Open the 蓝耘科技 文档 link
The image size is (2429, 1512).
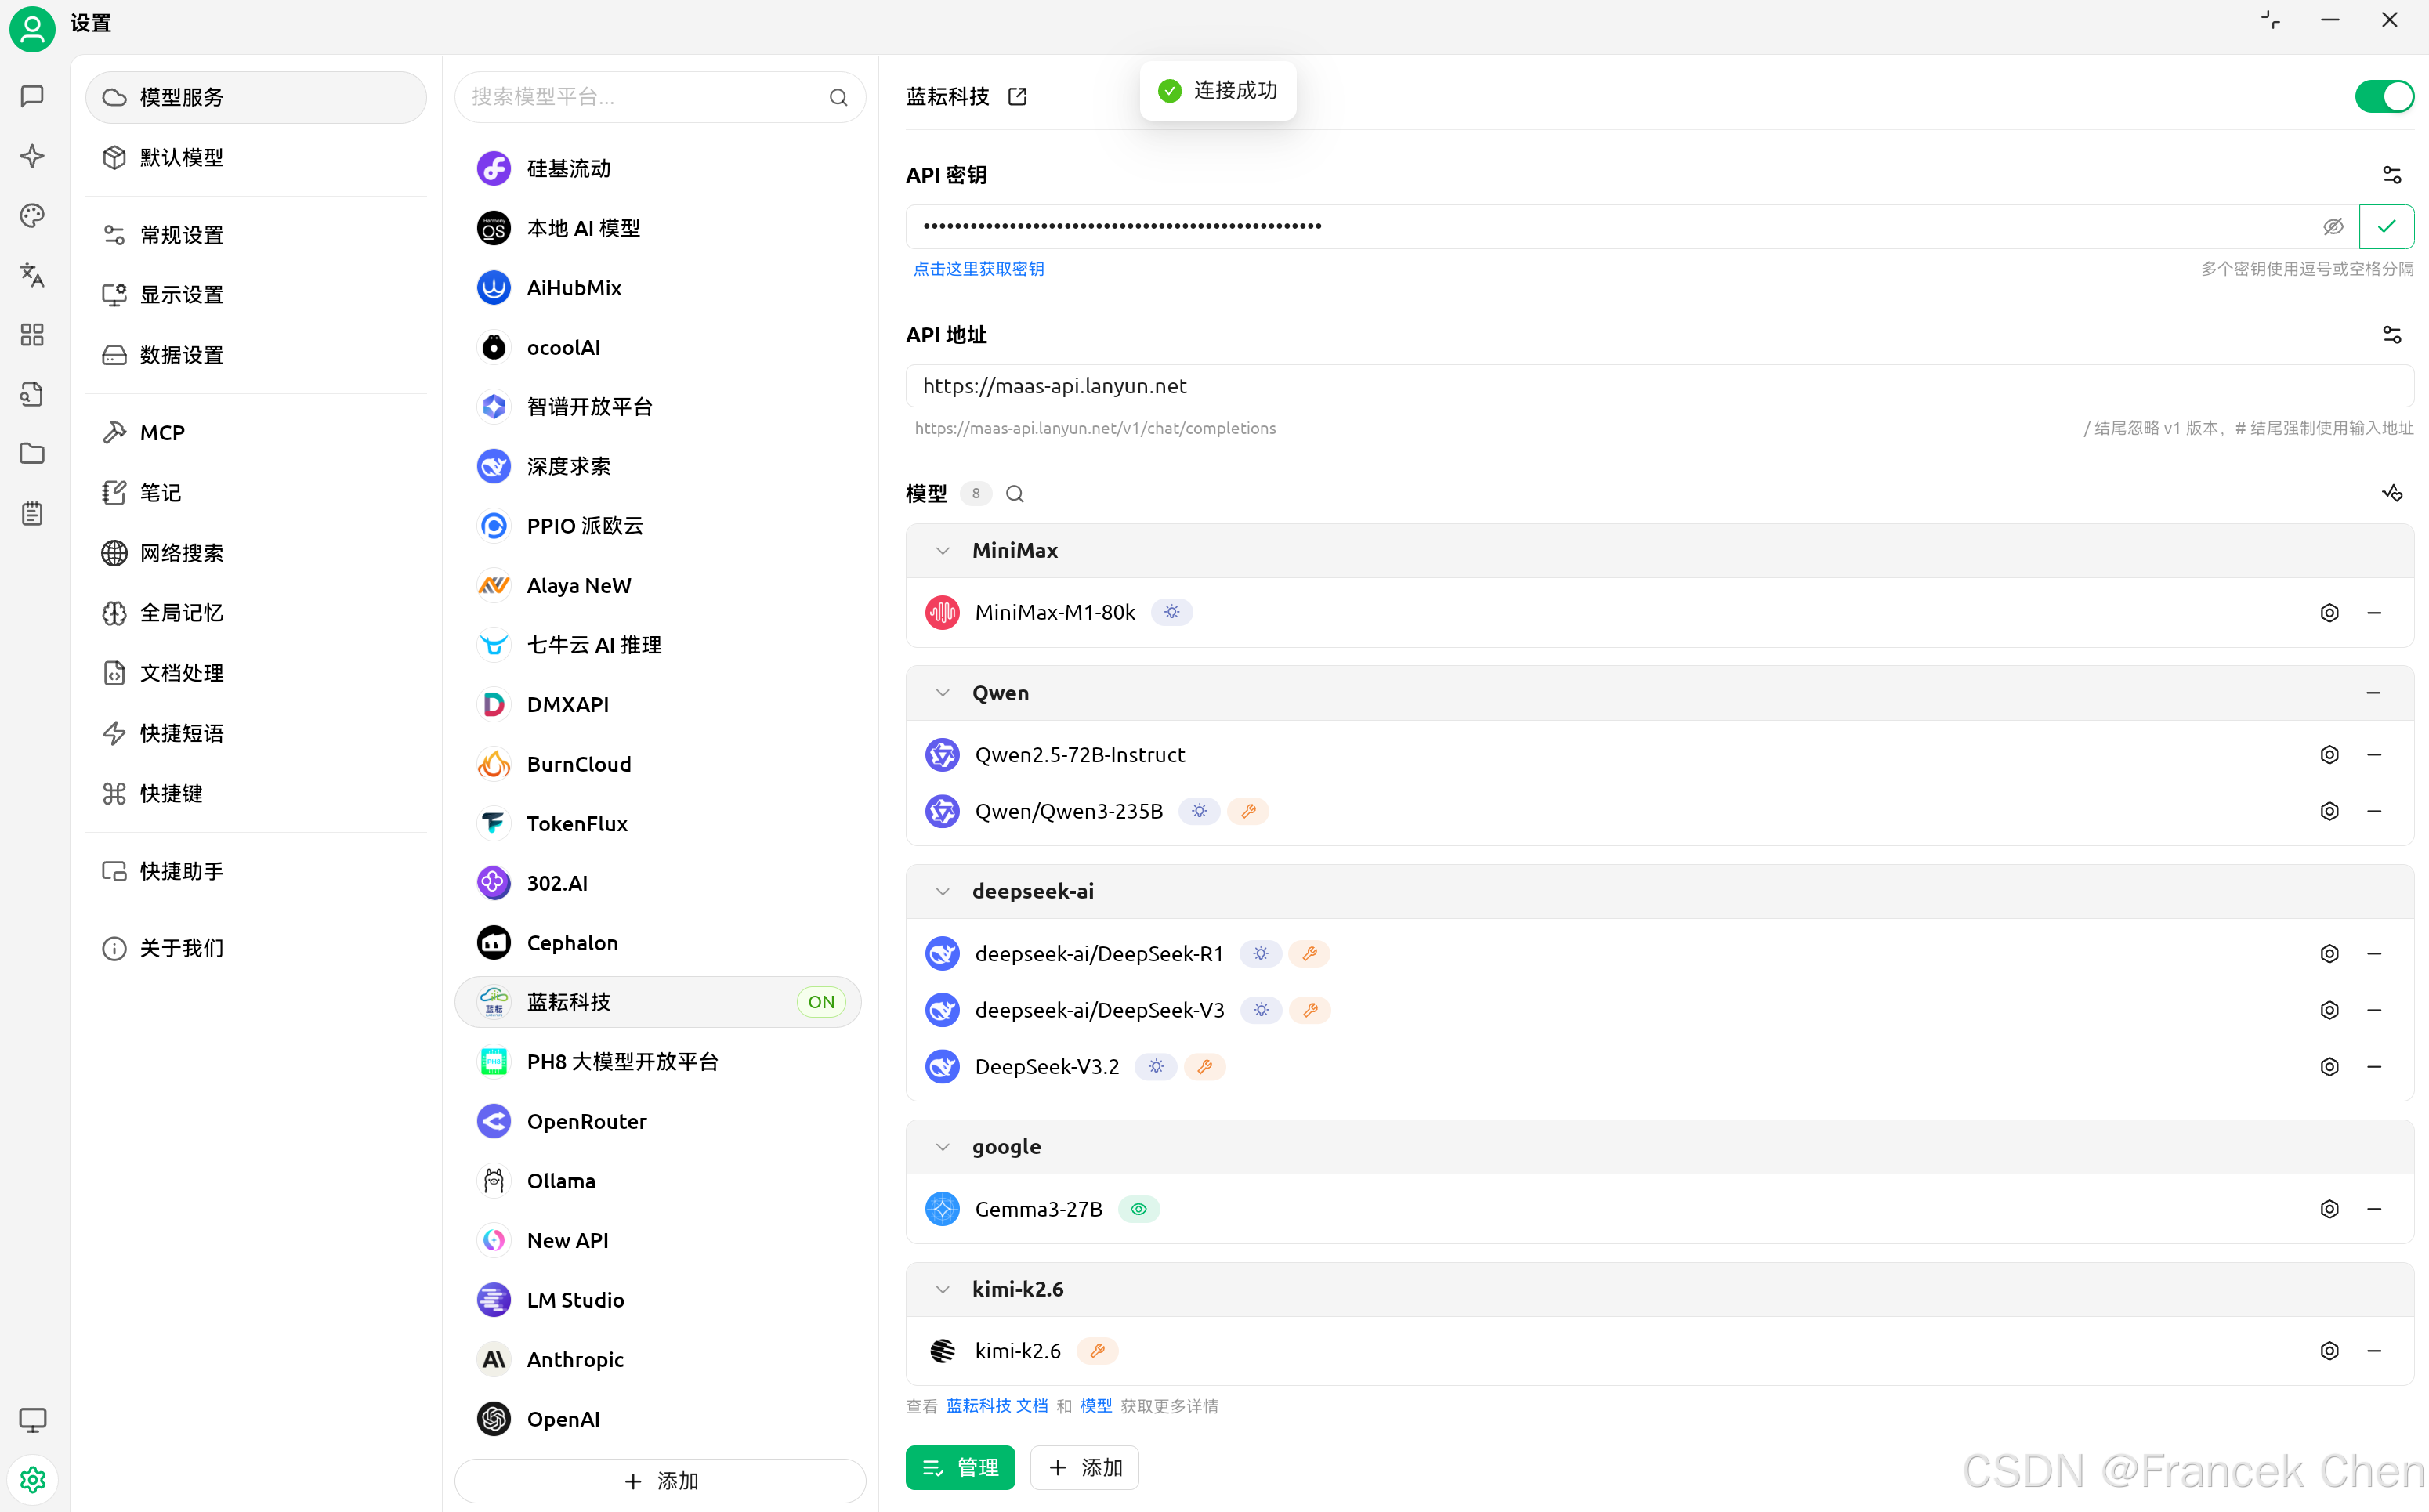click(996, 1406)
